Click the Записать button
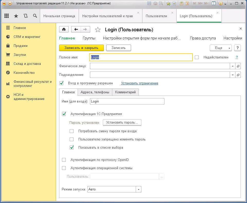247x203 pixels. [118, 48]
